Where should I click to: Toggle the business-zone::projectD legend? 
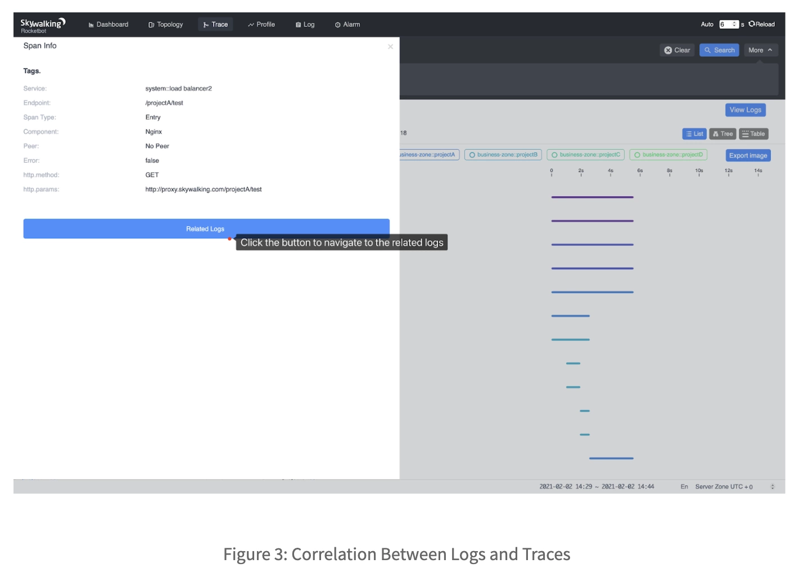click(668, 155)
